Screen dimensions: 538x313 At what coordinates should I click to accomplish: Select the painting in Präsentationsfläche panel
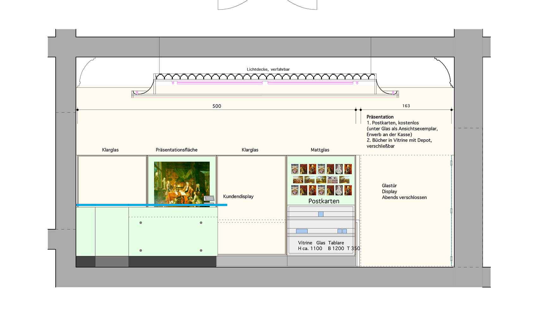point(182,184)
